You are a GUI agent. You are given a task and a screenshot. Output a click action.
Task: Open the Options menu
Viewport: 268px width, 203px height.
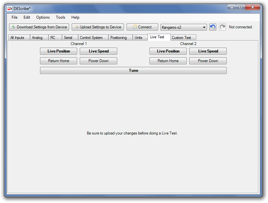coord(43,17)
